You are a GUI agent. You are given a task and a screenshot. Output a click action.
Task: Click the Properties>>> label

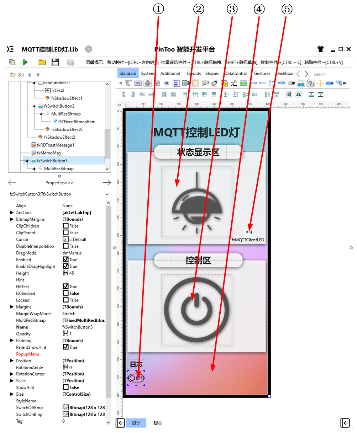pos(59,183)
